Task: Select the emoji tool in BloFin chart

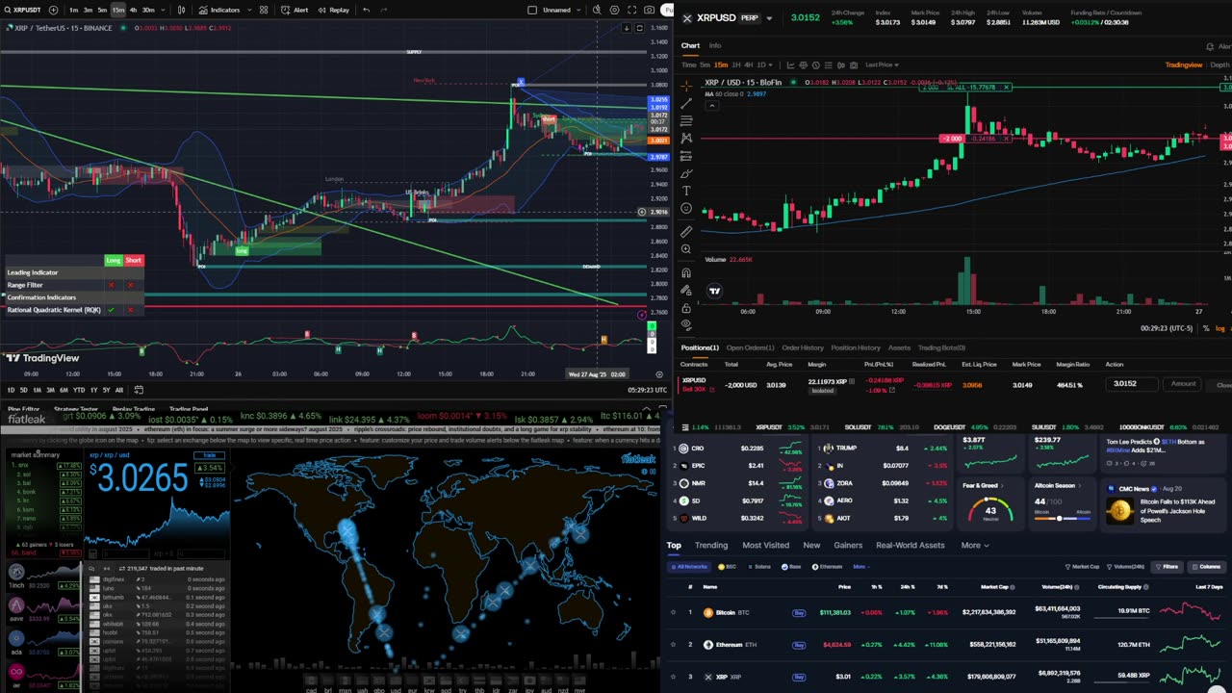Action: point(685,208)
